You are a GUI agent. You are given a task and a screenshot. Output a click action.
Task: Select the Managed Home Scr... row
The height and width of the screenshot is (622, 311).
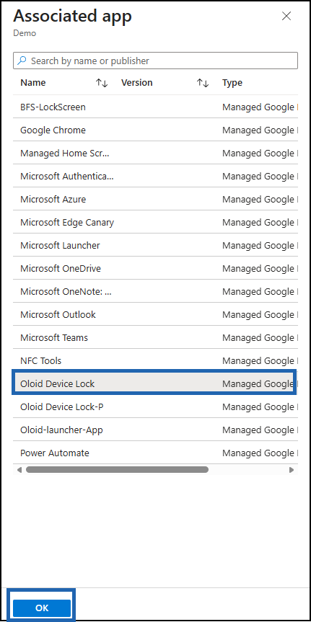(x=155, y=153)
